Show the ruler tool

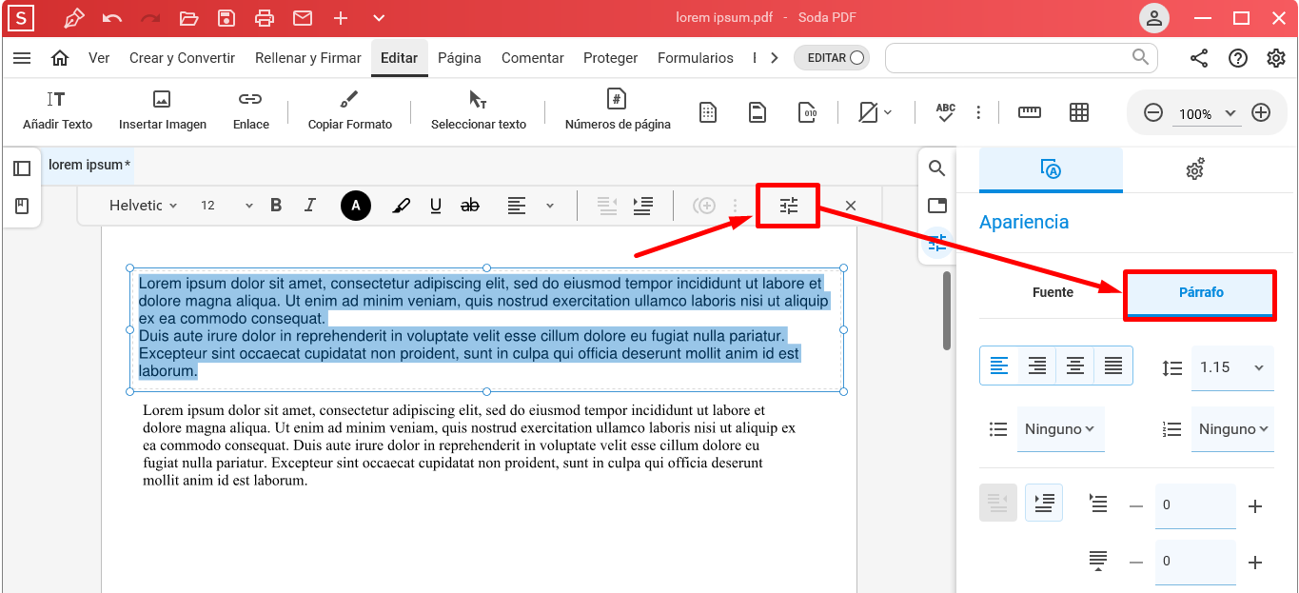[1030, 112]
